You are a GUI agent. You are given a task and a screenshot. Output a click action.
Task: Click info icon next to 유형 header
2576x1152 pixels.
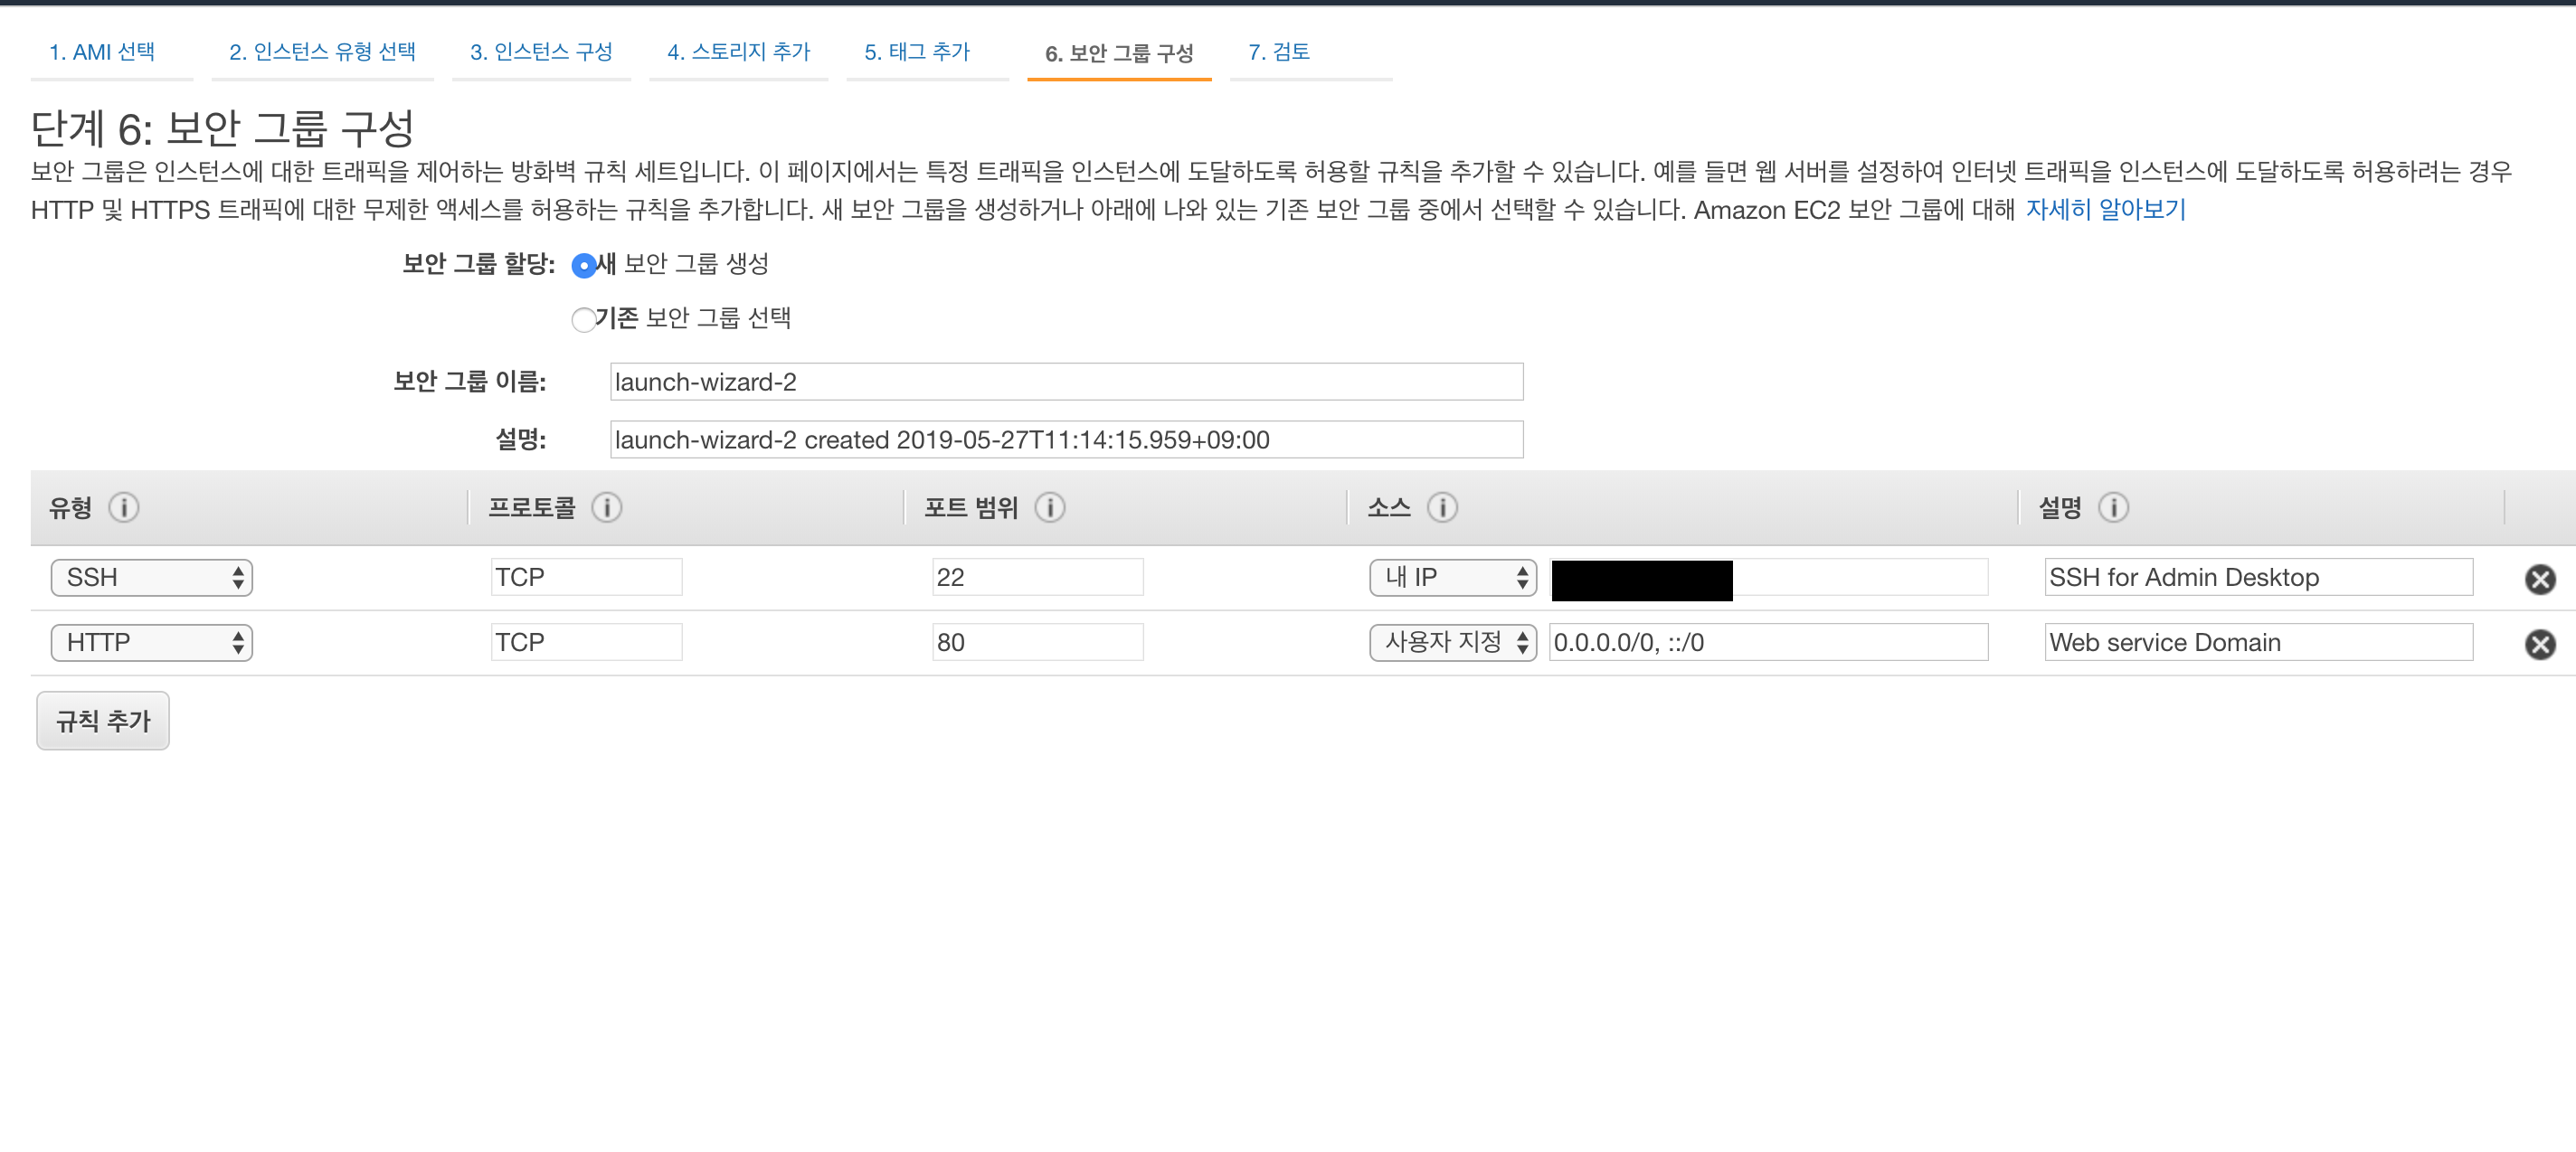click(124, 507)
